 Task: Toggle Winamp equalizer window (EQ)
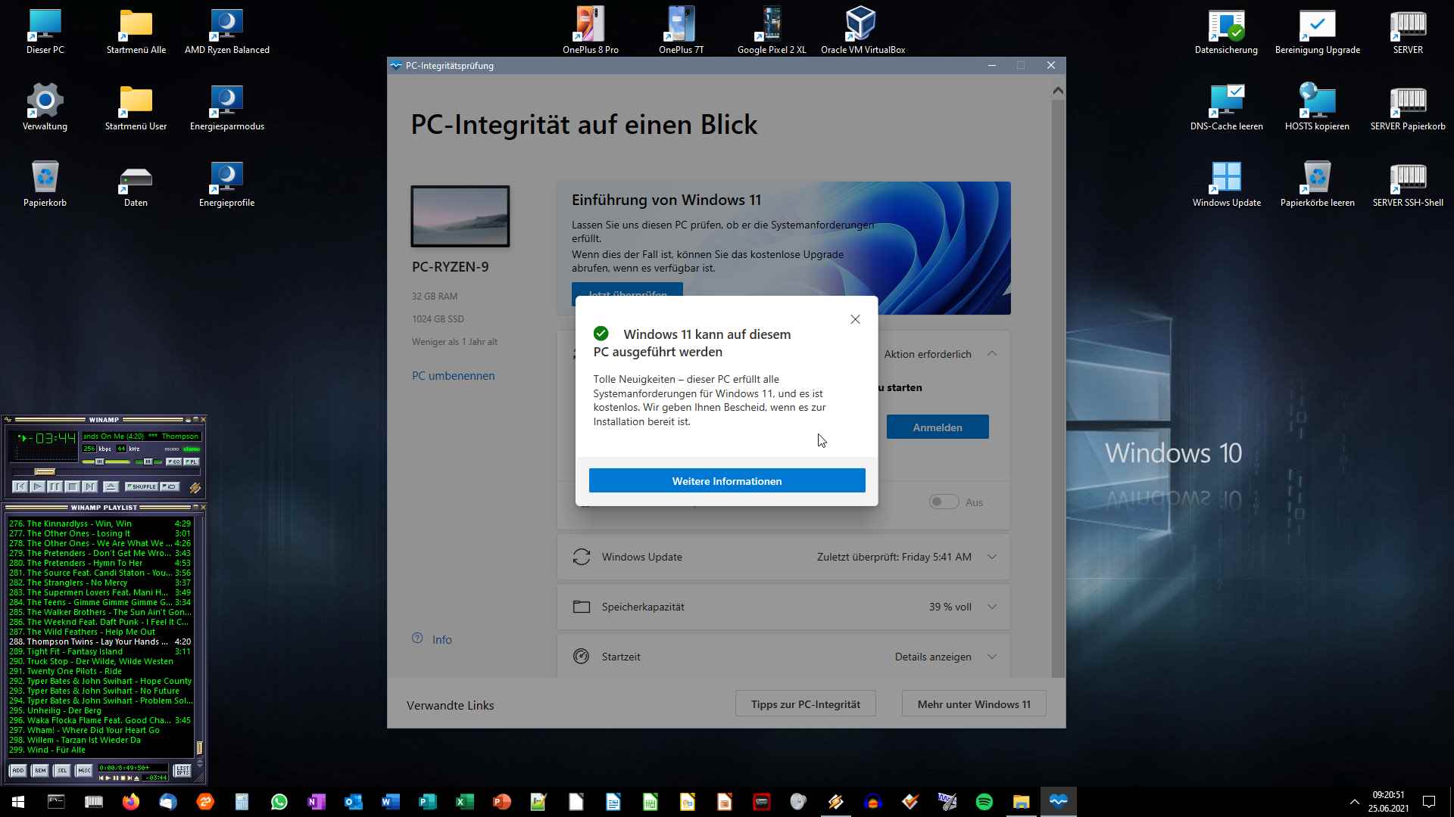[174, 461]
